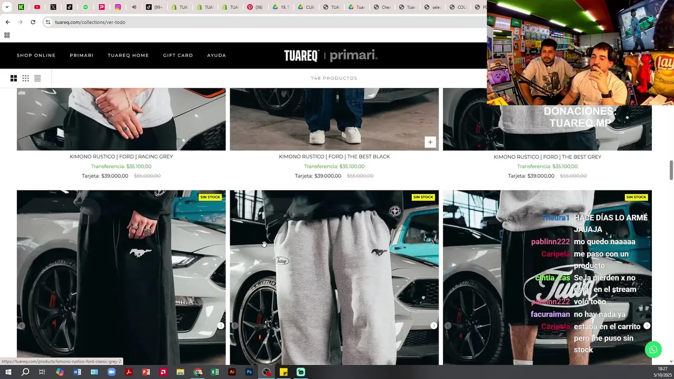Viewport: 674px width, 379px height.
Task: Open Kimono Rustico Ford Racing Grey product
Action: [x=121, y=157]
